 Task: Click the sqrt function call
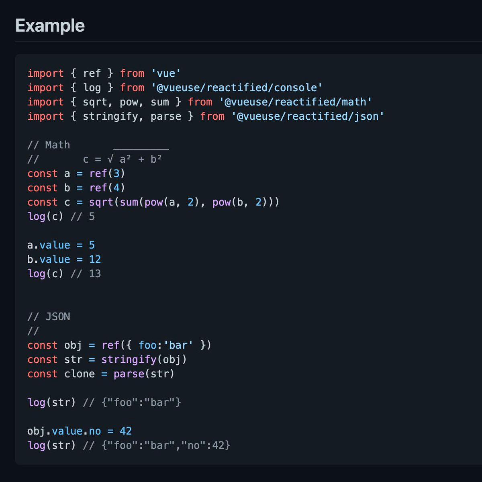pos(101,202)
